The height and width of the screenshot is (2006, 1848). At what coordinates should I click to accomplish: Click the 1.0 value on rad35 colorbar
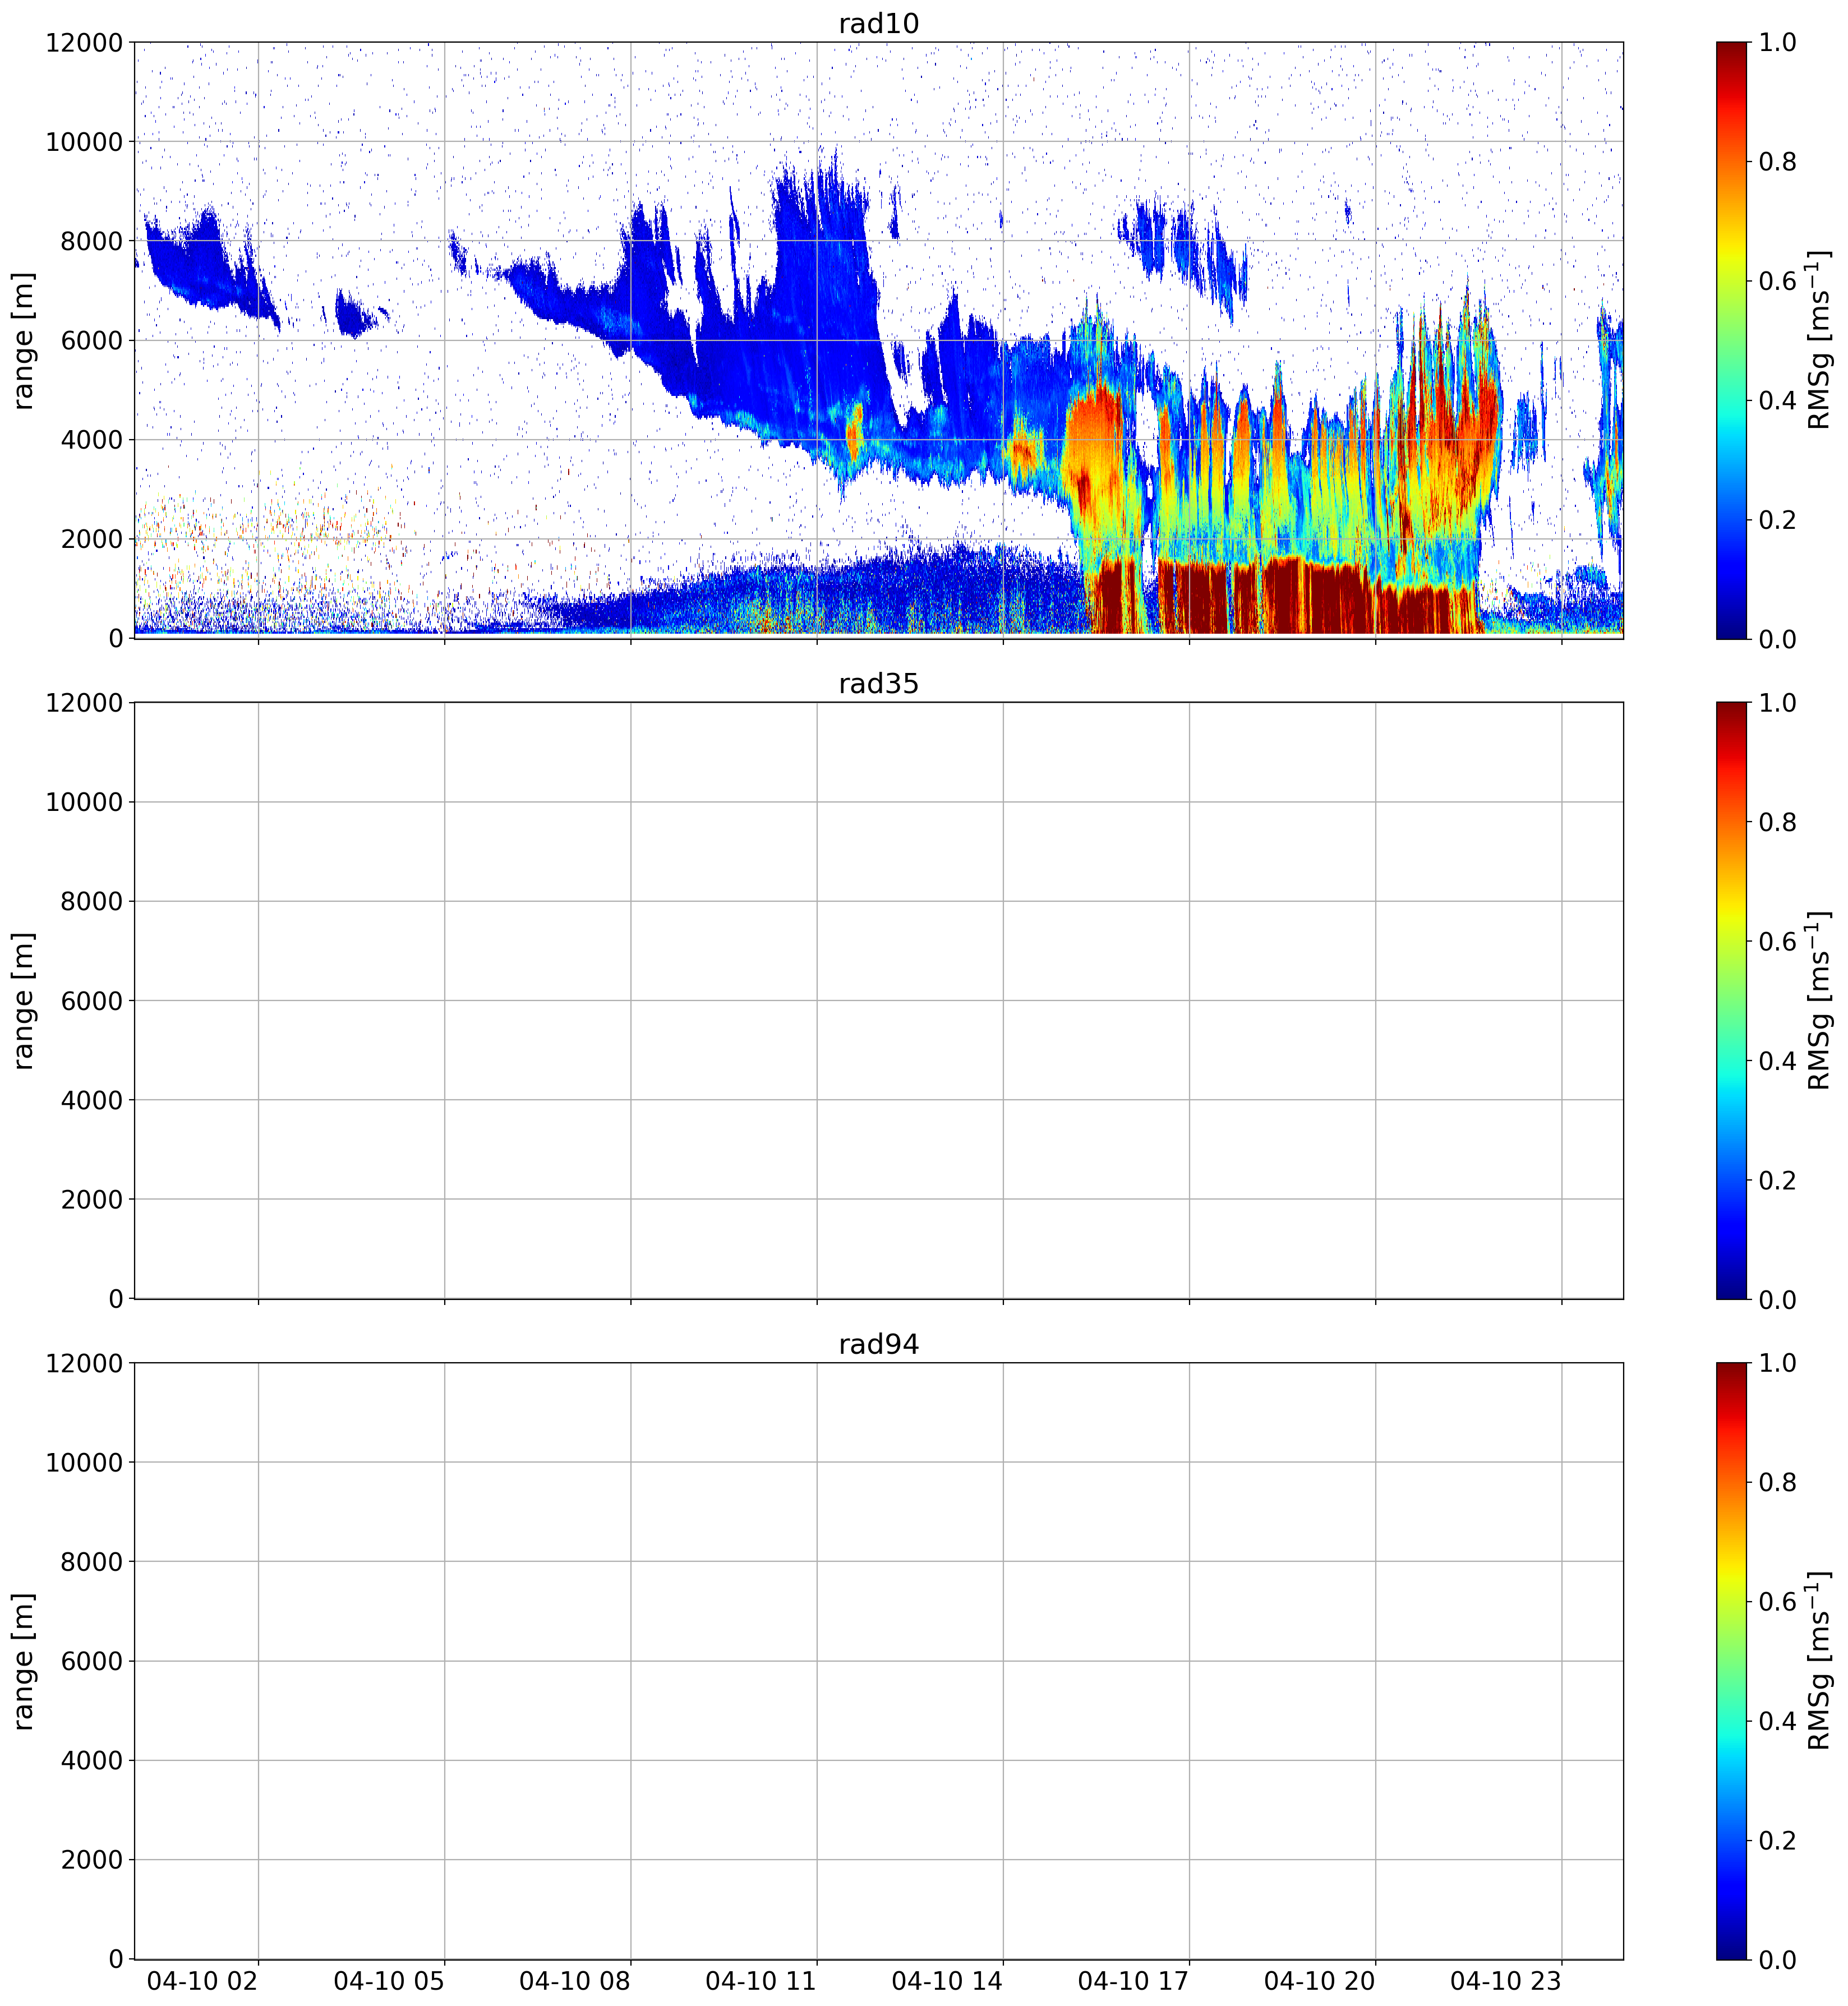pos(1778,702)
